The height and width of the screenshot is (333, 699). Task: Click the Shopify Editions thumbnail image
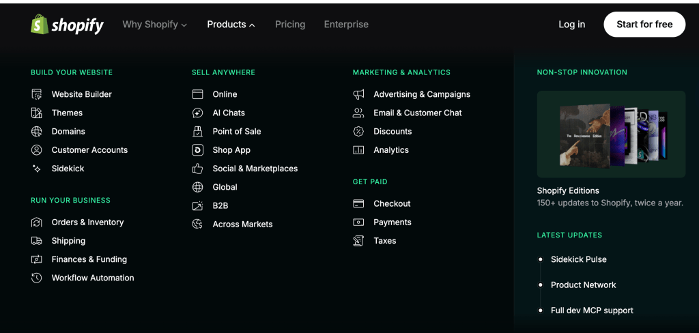[611, 134]
